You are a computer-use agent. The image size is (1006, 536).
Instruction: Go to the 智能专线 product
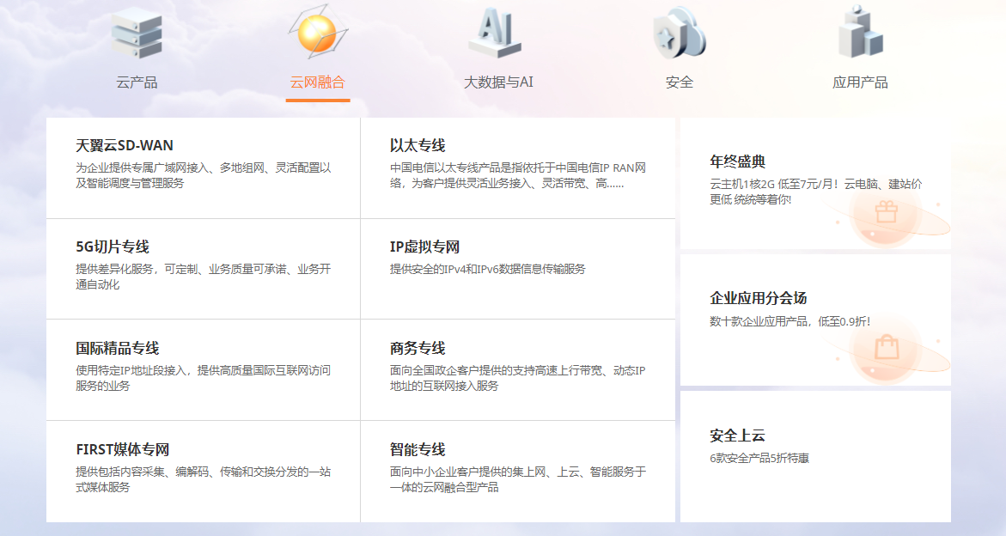[x=418, y=449]
